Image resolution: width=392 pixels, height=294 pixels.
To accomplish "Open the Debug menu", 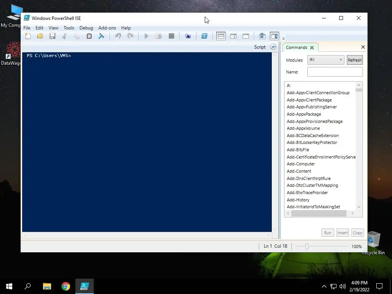I will pos(86,28).
